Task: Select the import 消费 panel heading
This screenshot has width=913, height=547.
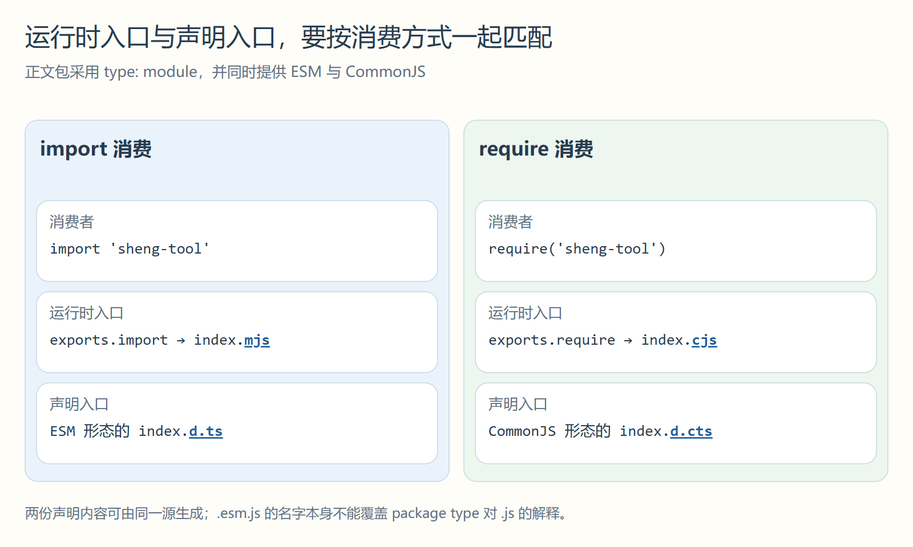Action: click(x=95, y=149)
